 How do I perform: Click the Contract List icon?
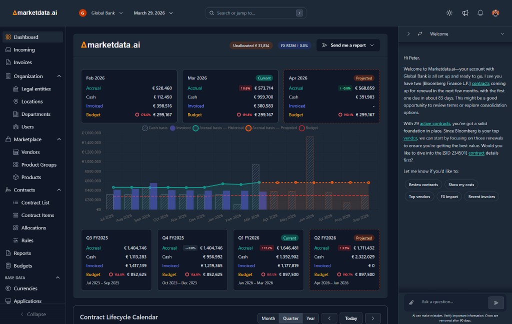pyautogui.click(x=15, y=202)
